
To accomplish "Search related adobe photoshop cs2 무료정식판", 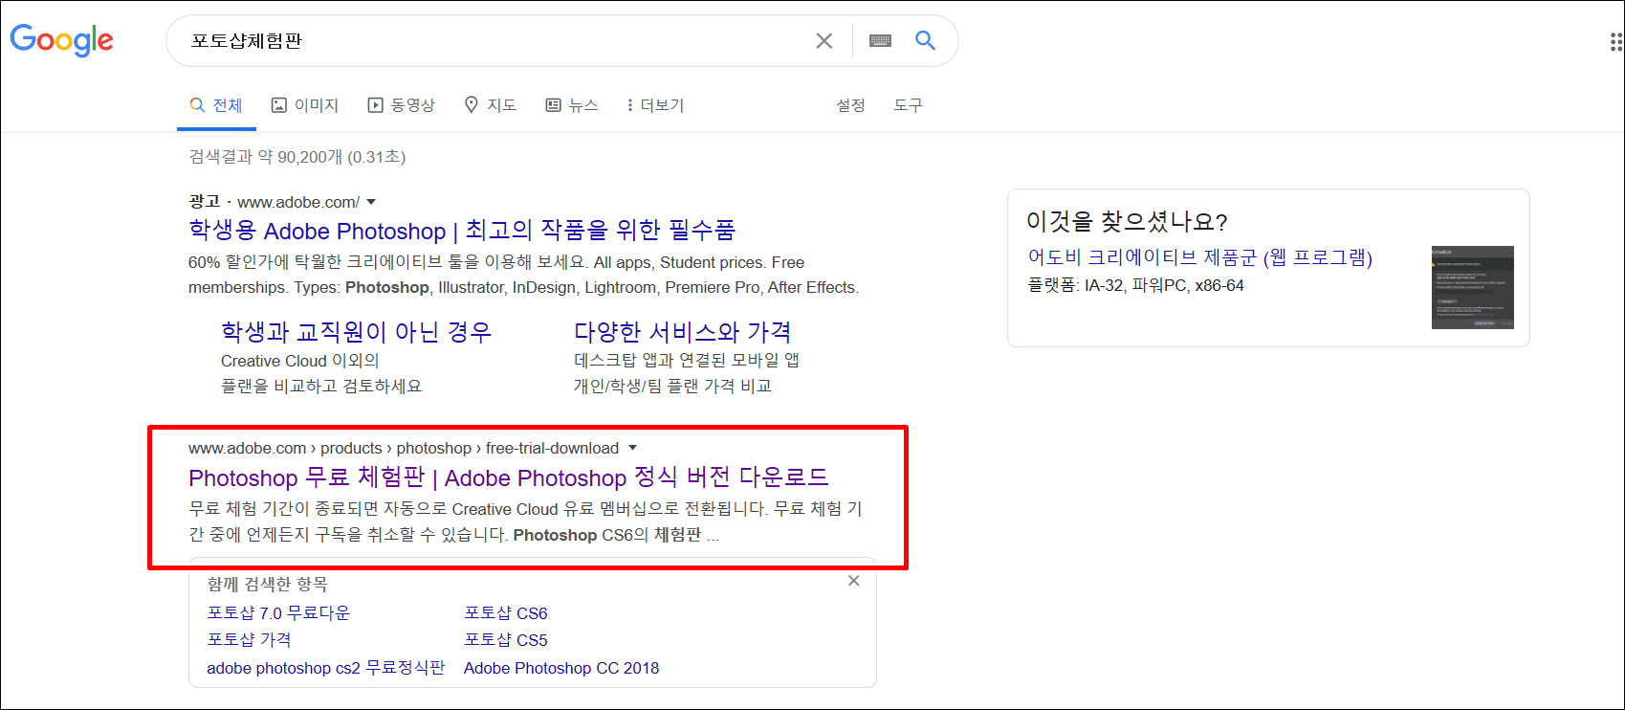I will [326, 668].
